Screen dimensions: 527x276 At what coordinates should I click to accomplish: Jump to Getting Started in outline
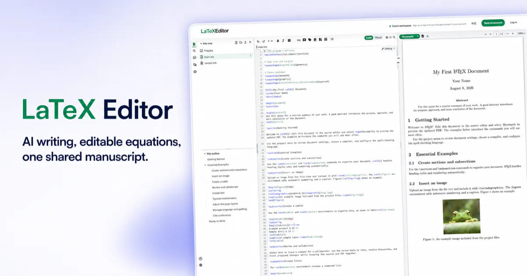[x=216, y=159]
